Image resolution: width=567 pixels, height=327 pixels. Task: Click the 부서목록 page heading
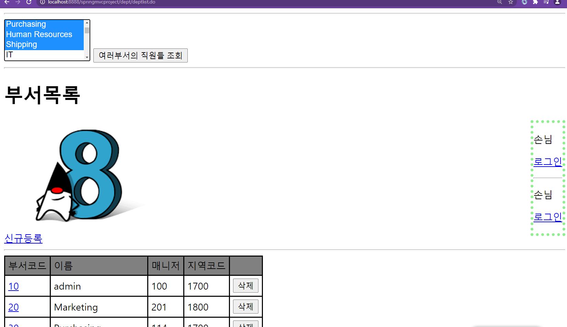43,95
